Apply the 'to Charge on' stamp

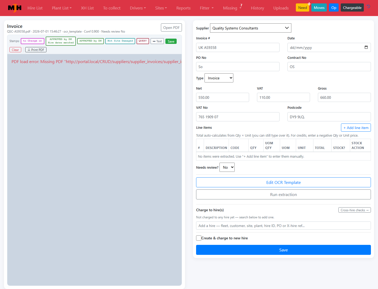click(x=33, y=41)
